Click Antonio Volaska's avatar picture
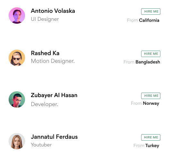170x157 pixels. [17, 15]
